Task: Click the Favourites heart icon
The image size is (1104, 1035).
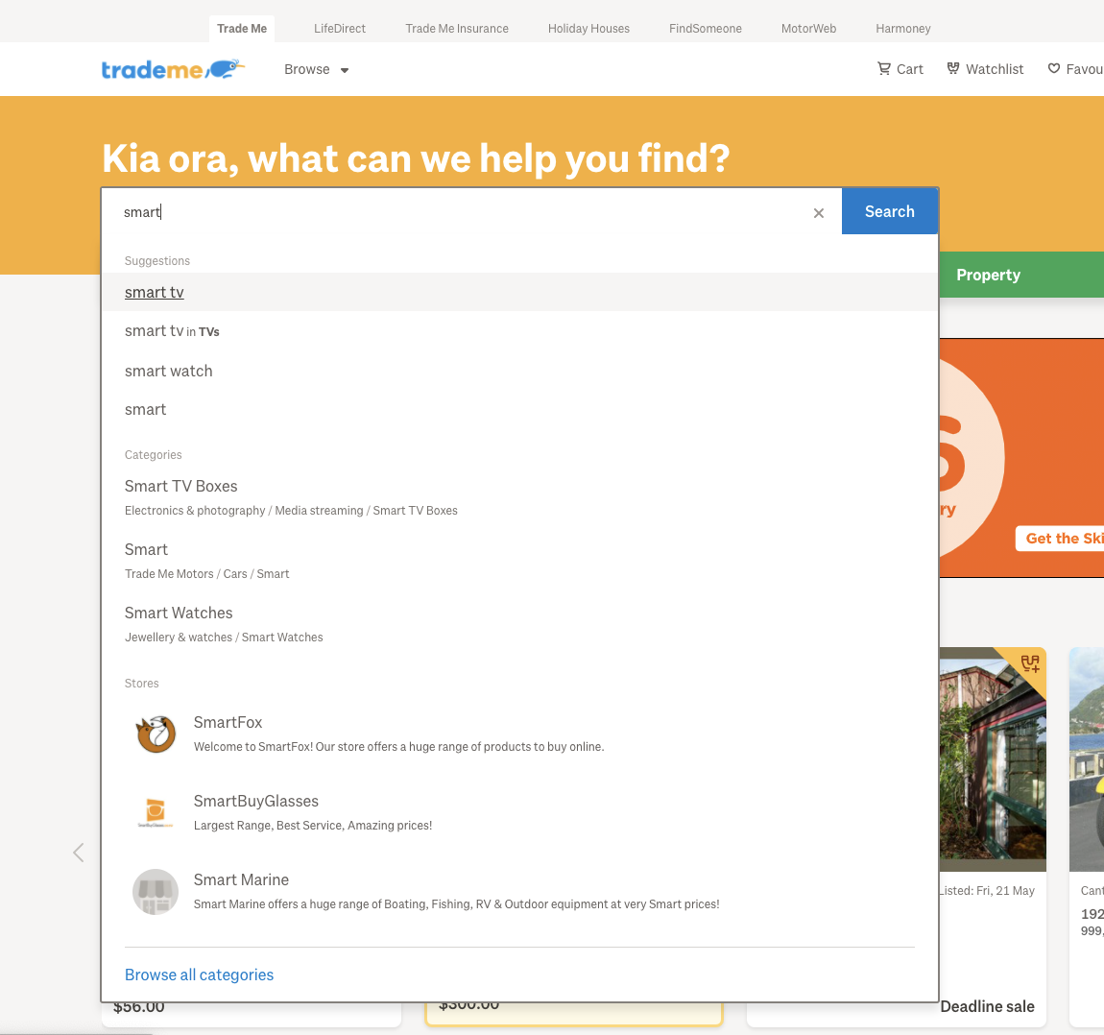Action: click(x=1054, y=68)
